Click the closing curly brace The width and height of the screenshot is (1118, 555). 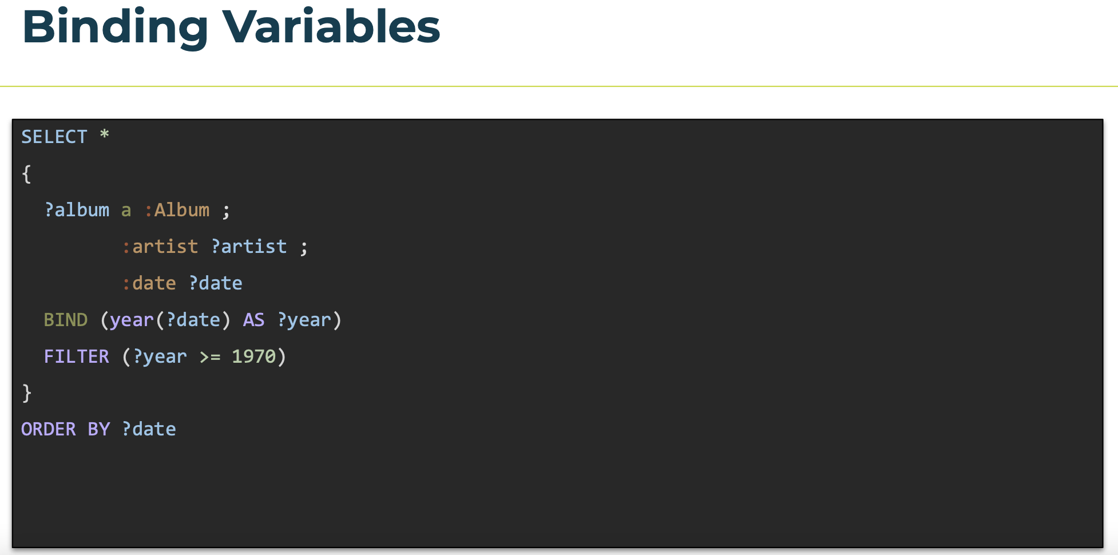pos(26,393)
